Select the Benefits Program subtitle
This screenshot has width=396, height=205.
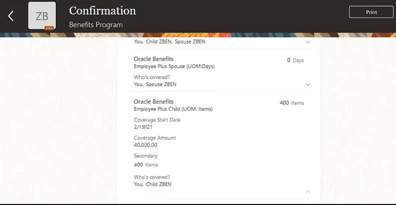pos(96,25)
